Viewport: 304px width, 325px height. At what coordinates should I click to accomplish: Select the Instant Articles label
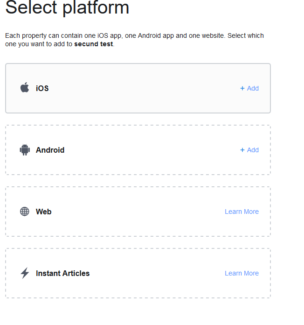click(62, 273)
